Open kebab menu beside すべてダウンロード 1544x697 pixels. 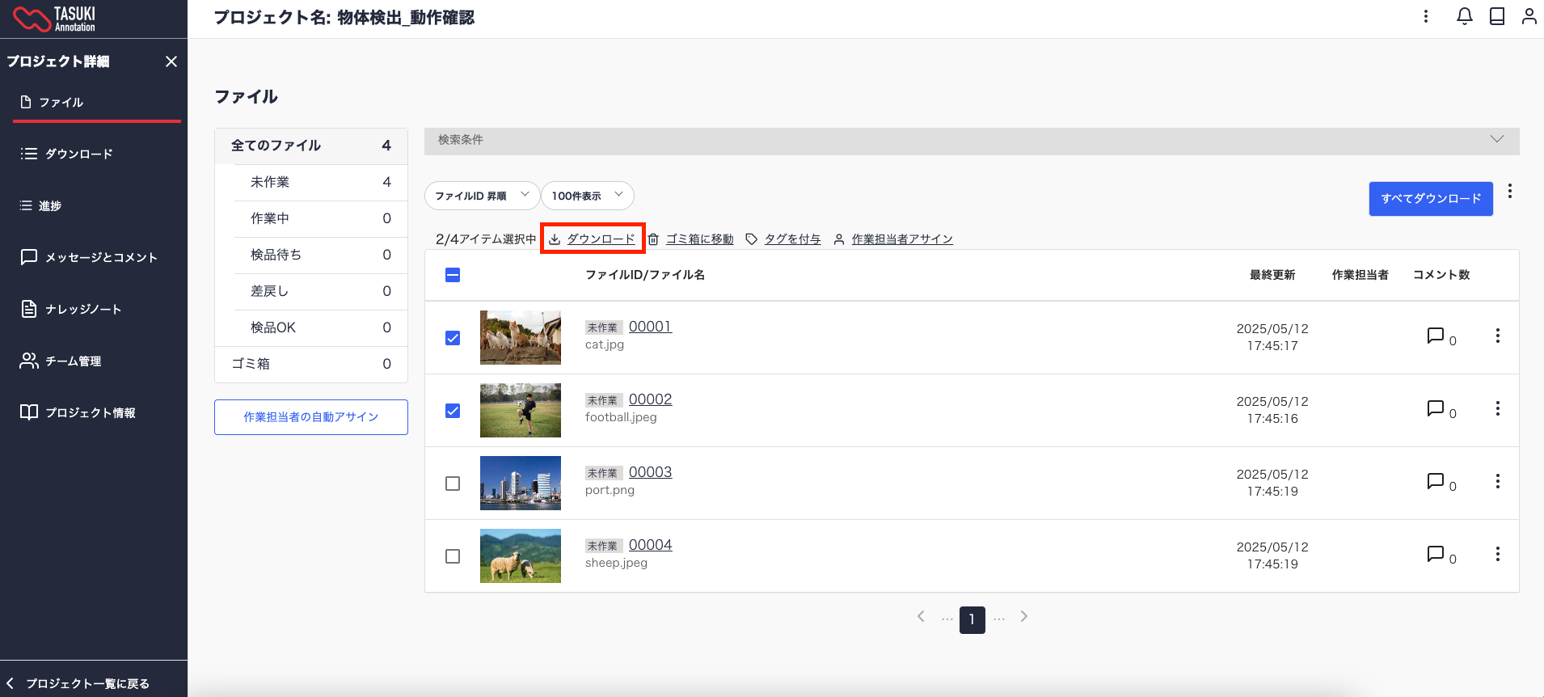coord(1510,192)
